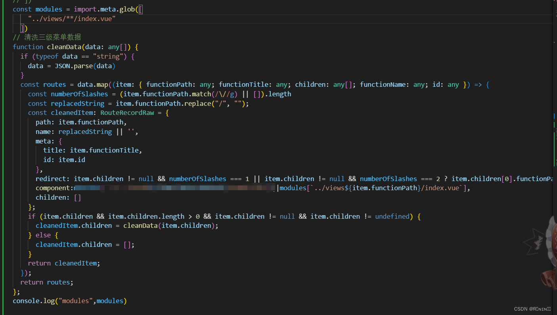Screen dimensions: 557x315
Task: Click the undefined keyword in the if condition
Action: (x=392, y=216)
